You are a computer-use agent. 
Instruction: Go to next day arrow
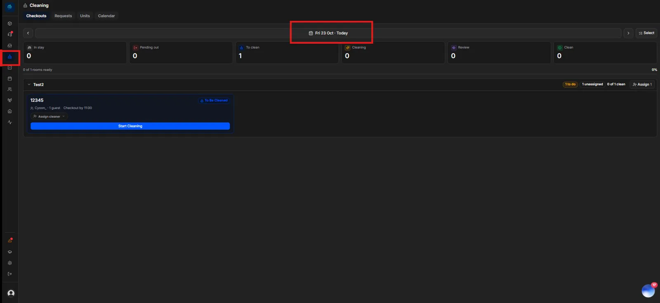[628, 33]
